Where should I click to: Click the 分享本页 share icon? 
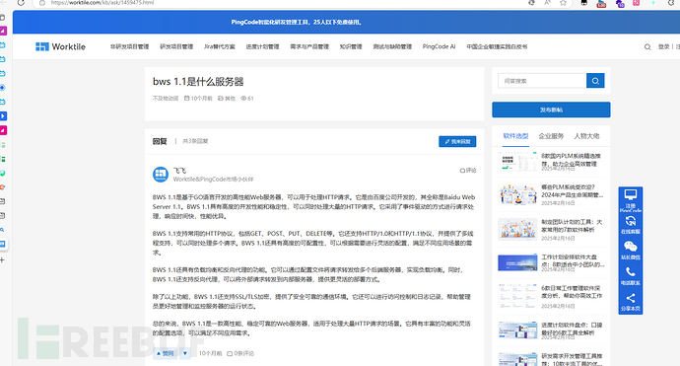click(x=630, y=298)
